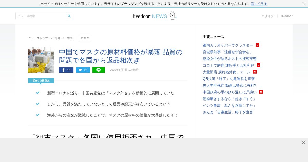Select the マスク tag button
Screen dimensions: 308x162
(x=85, y=38)
